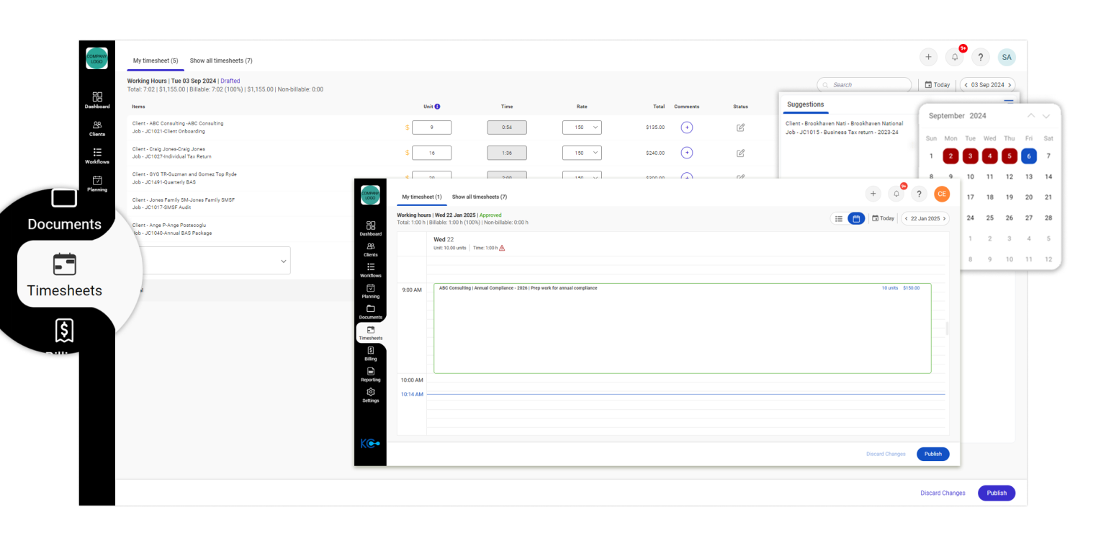Expand the empty client selector dropdown

click(x=283, y=260)
